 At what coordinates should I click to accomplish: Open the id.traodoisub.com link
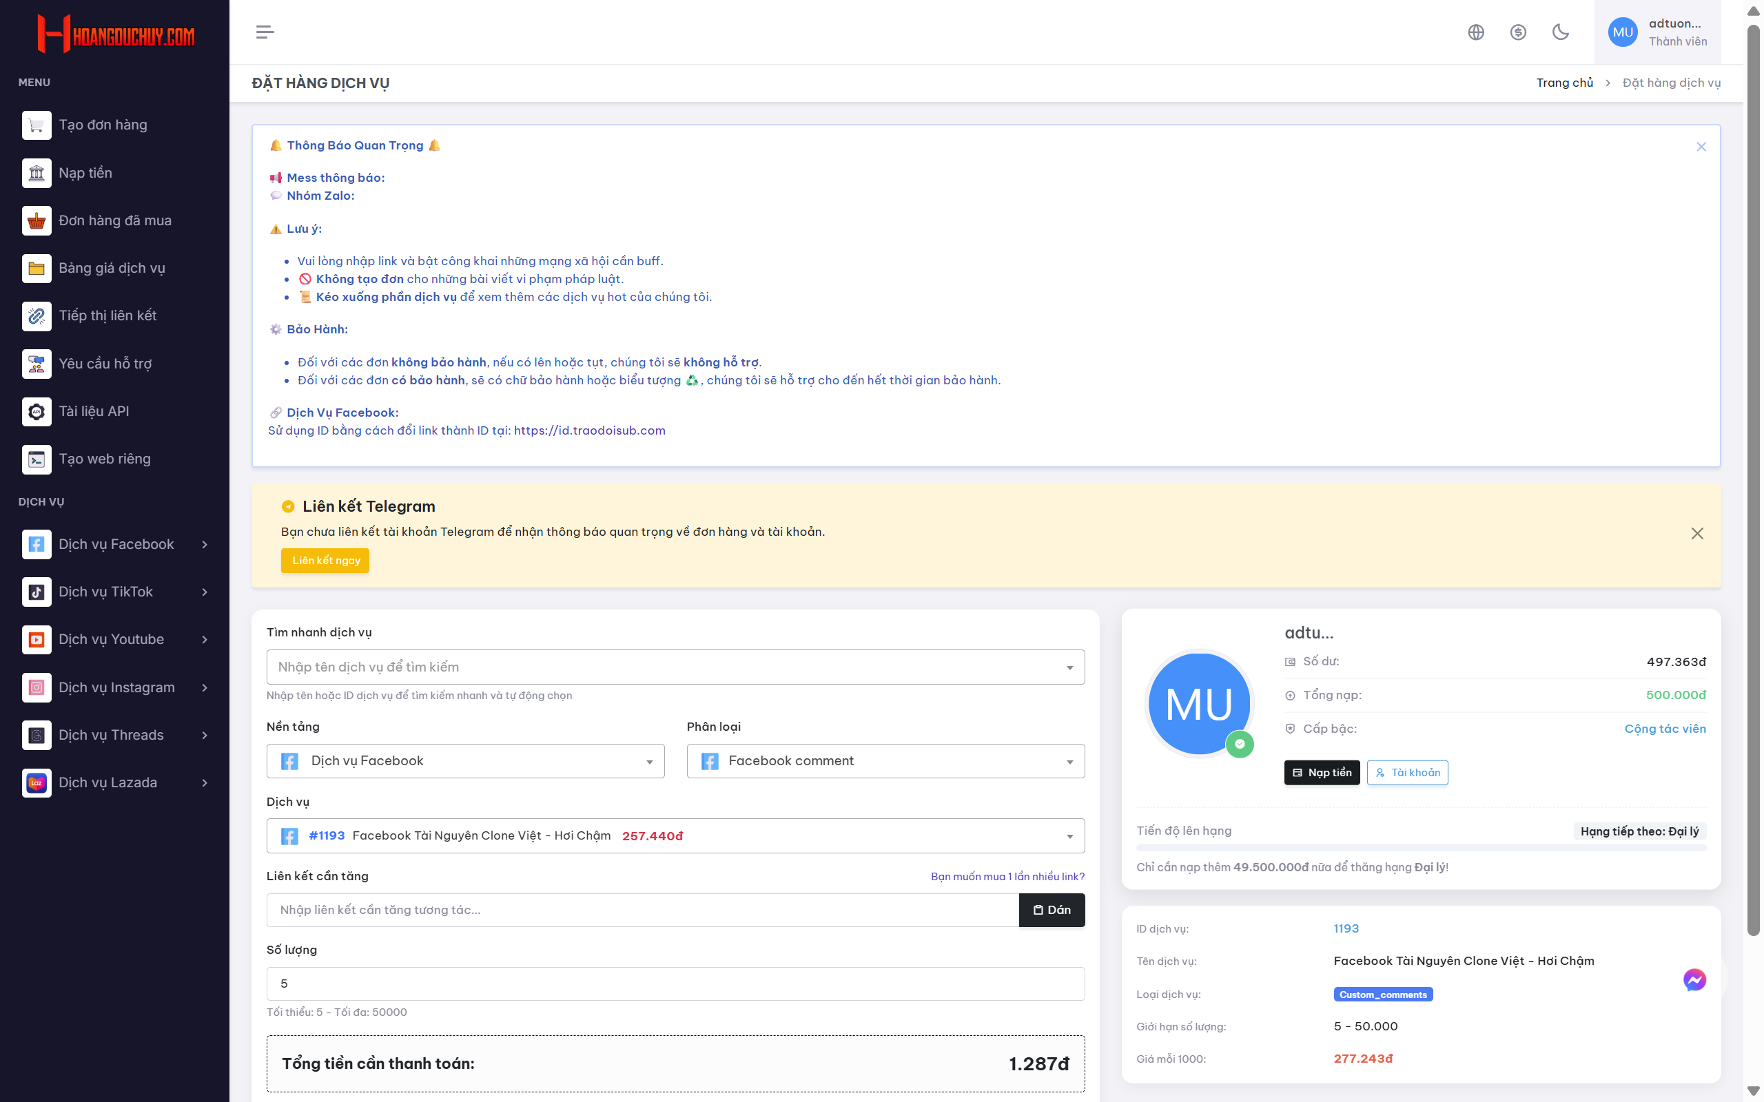tap(590, 430)
